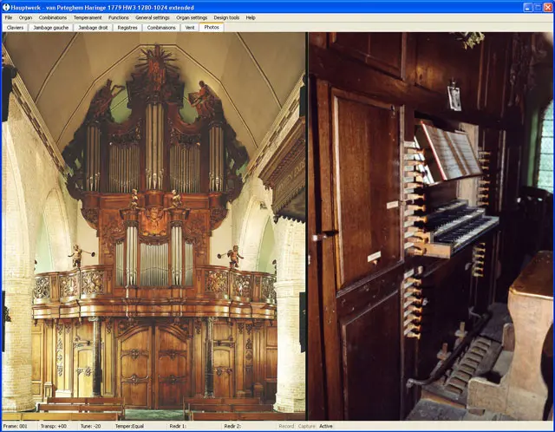
Task: Open the Organ settings menu
Action: (192, 17)
